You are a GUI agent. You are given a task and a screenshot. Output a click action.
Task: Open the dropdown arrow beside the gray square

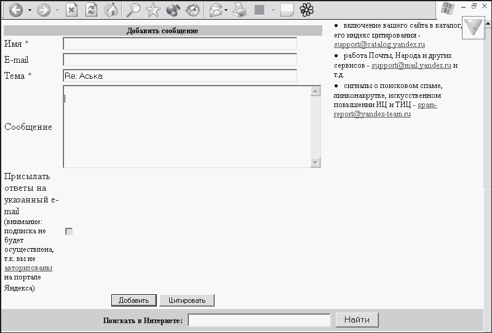point(273,10)
